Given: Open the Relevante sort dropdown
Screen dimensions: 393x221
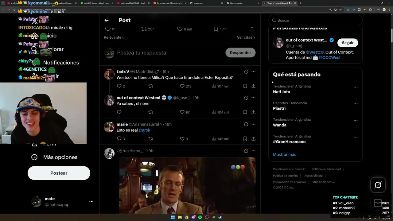Looking at the screenshot, I should coord(114,37).
